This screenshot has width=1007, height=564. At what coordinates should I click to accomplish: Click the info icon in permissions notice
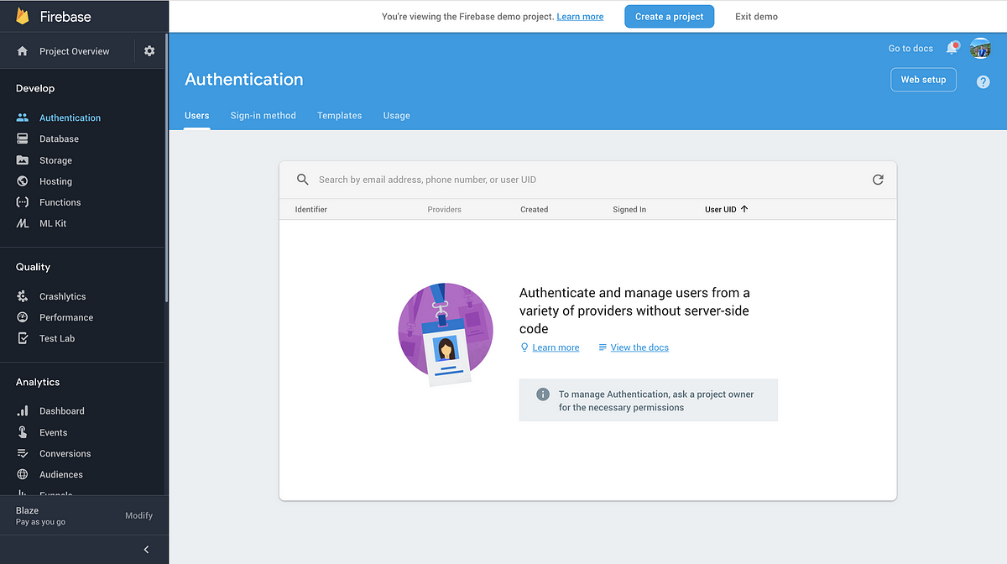tap(543, 394)
